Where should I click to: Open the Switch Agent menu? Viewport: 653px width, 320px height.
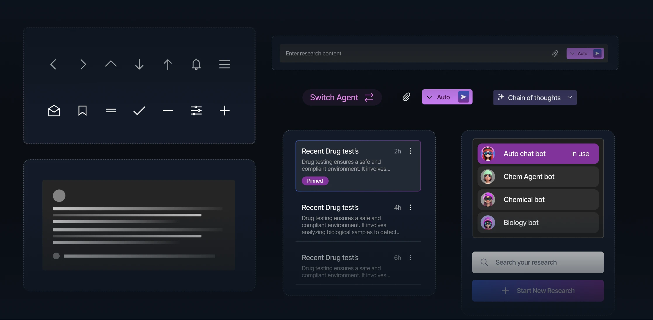[x=342, y=97]
